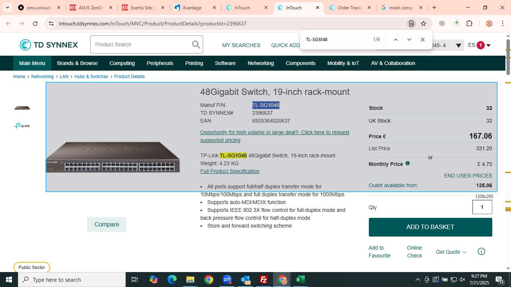Image resolution: width=511 pixels, height=287 pixels.
Task: Jump to next find-in-page result
Action: click(x=409, y=40)
